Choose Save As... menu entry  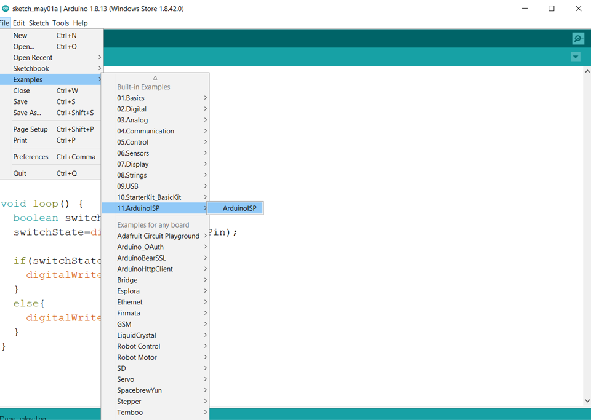[52, 113]
